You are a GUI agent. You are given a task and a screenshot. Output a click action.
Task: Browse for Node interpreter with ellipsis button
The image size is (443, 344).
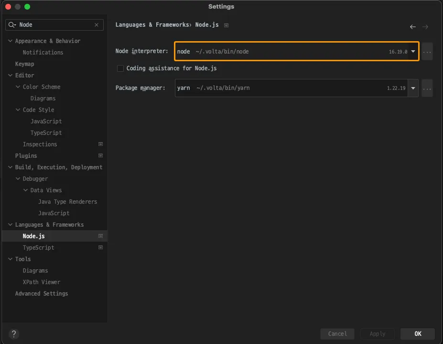pos(427,52)
